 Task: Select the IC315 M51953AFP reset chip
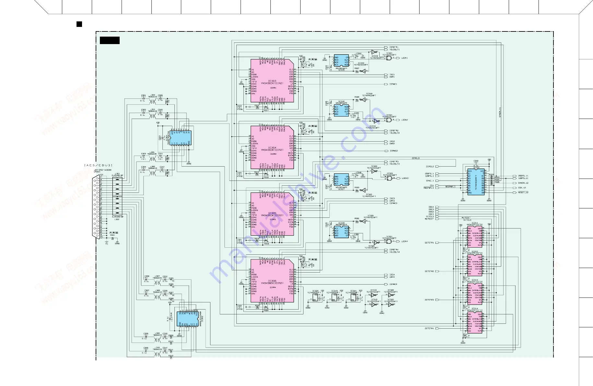341,61
